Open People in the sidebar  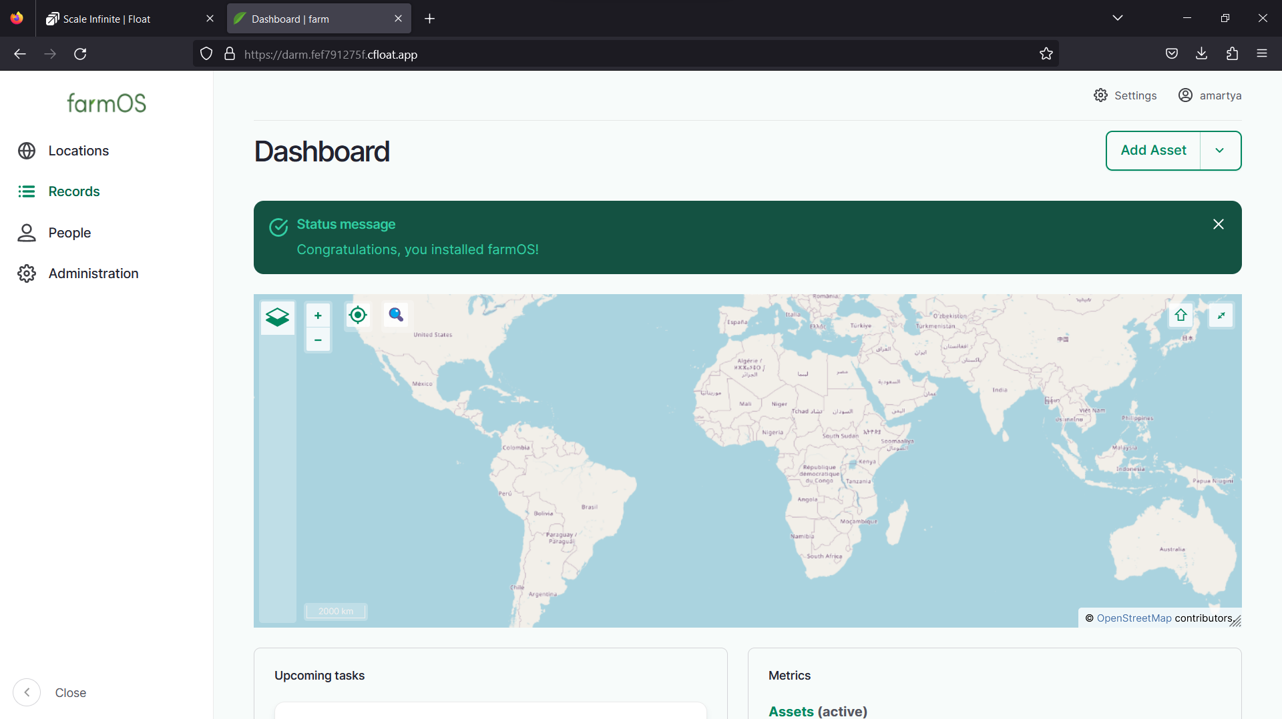click(x=69, y=233)
